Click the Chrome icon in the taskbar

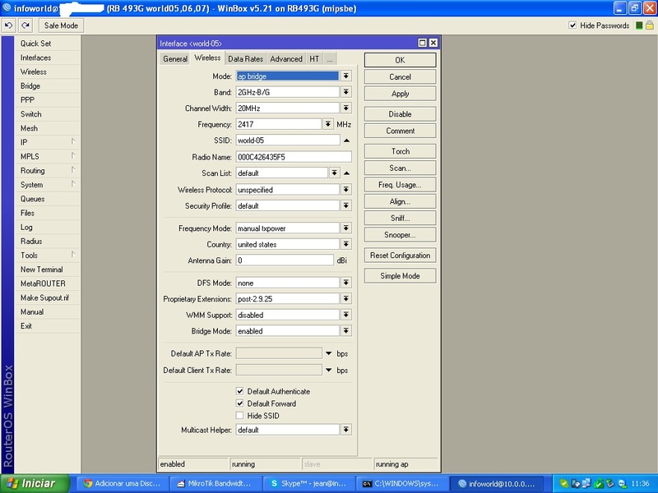(x=88, y=483)
